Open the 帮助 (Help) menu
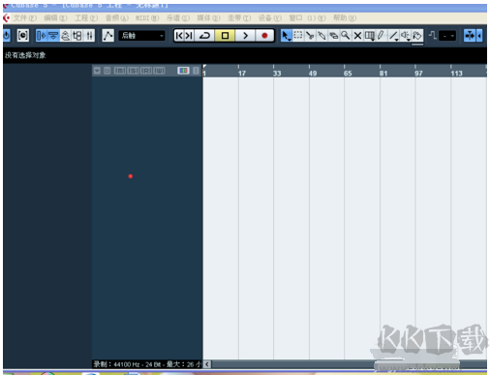 tap(345, 18)
